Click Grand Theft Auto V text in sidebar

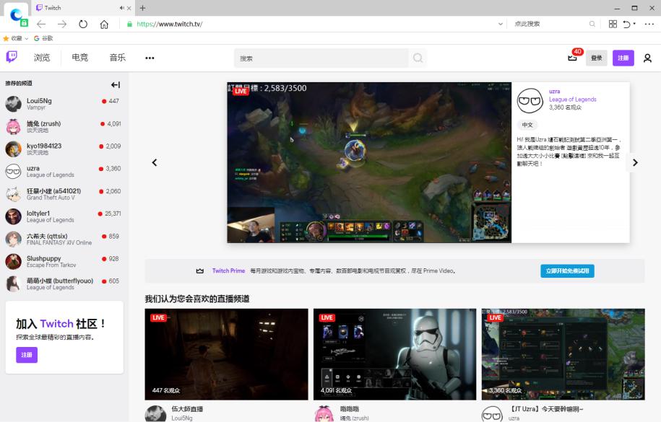pos(51,198)
